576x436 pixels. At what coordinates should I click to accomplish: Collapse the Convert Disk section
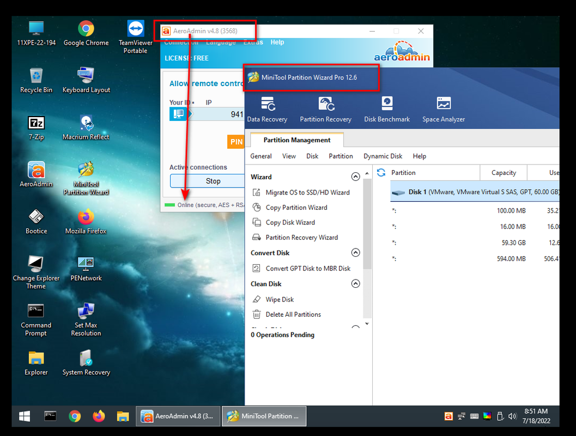pyautogui.click(x=355, y=253)
